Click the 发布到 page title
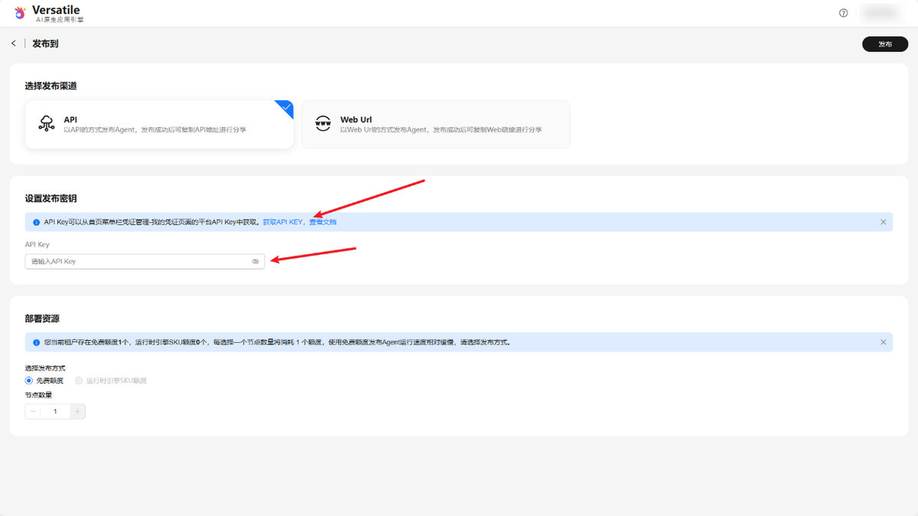This screenshot has height=516, width=918. pos(45,44)
